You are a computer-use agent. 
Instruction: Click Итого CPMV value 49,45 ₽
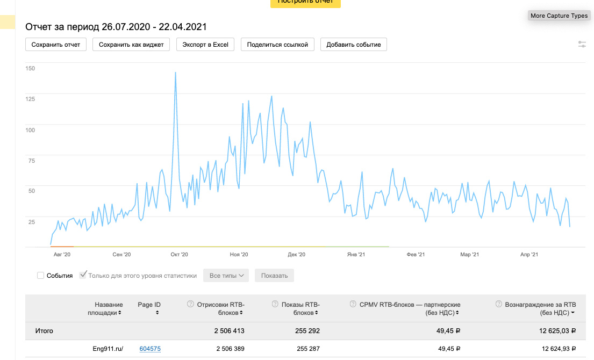[x=448, y=331]
